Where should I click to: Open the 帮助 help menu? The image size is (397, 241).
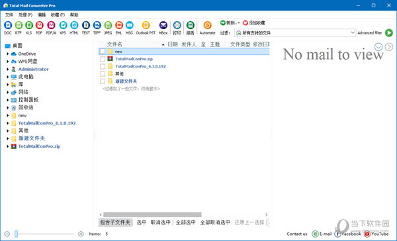point(74,15)
